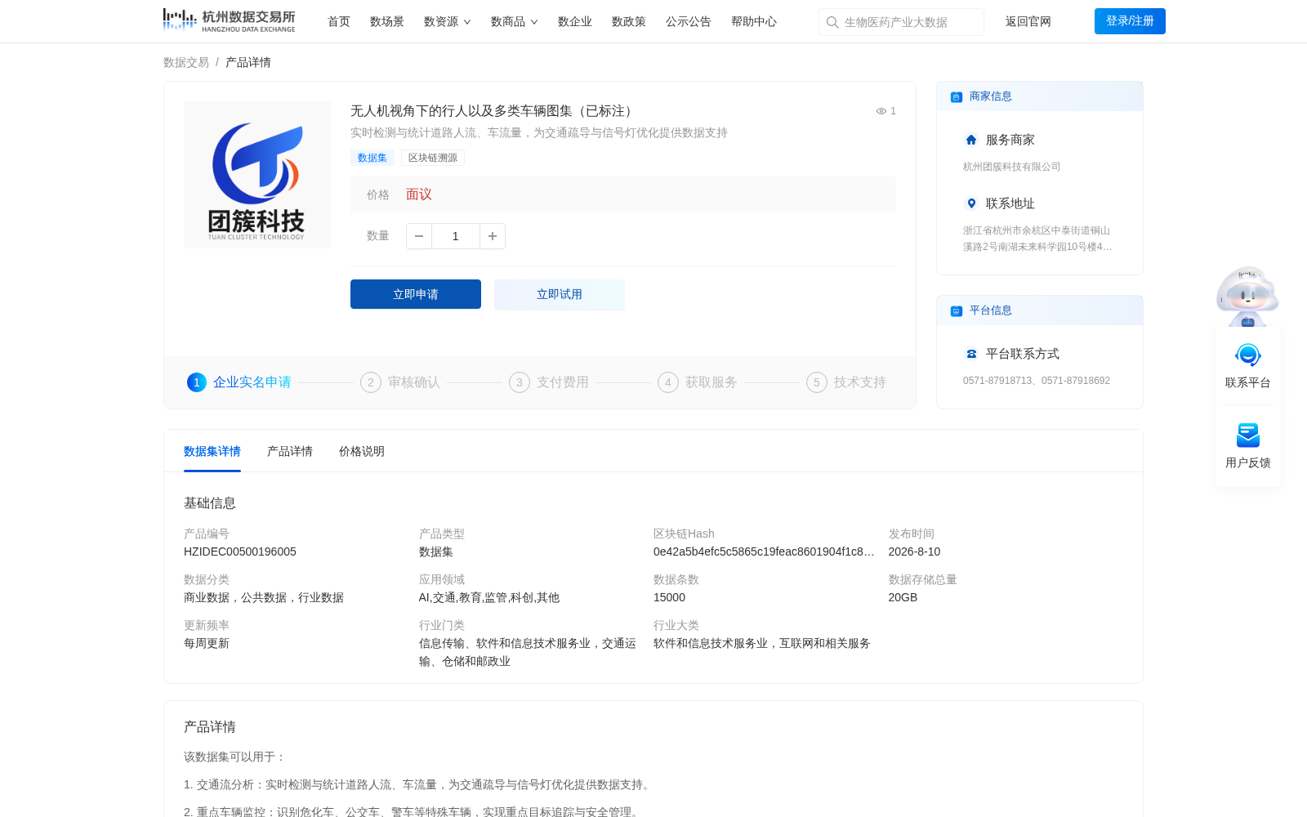Click the 数据集 tag

(372, 158)
